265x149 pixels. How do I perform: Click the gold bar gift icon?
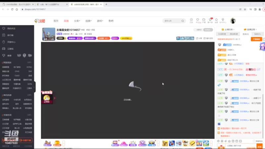click(x=192, y=143)
